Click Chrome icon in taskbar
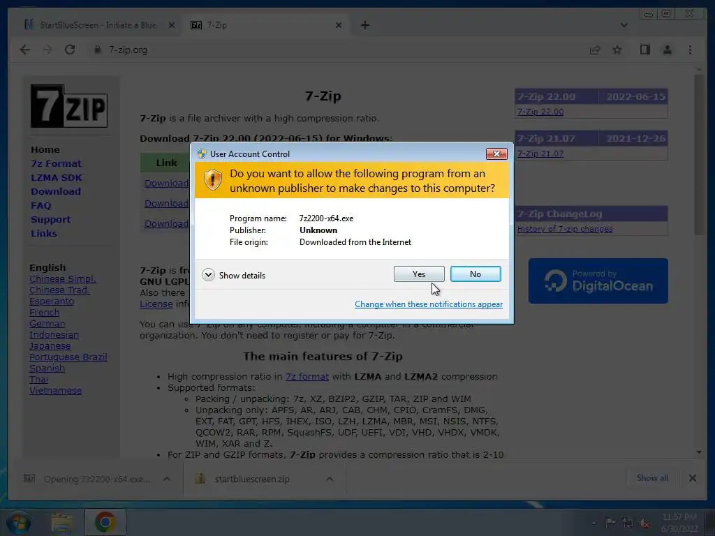 pos(105,522)
